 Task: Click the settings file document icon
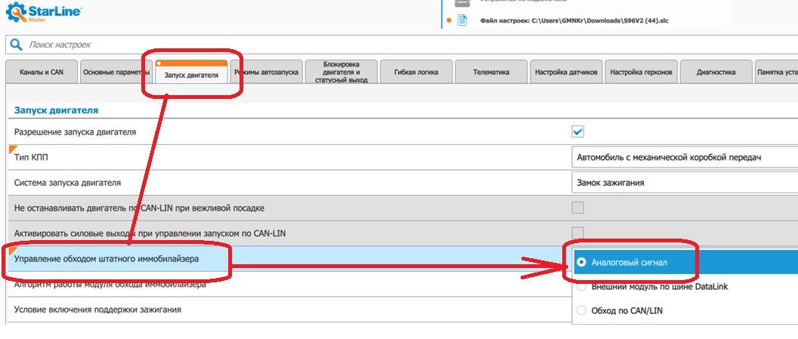pos(463,20)
